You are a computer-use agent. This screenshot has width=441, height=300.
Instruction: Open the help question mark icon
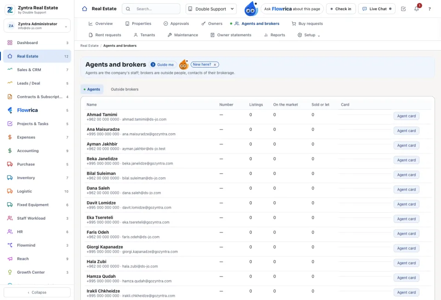pyautogui.click(x=430, y=9)
